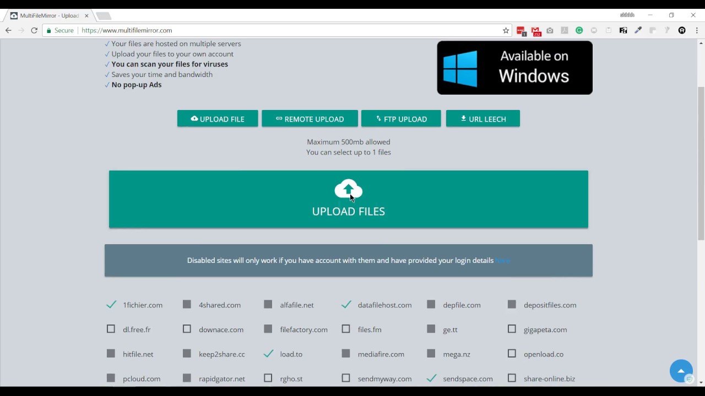705x396 pixels.
Task: Bookmark this page with the star icon
Action: pyautogui.click(x=506, y=30)
